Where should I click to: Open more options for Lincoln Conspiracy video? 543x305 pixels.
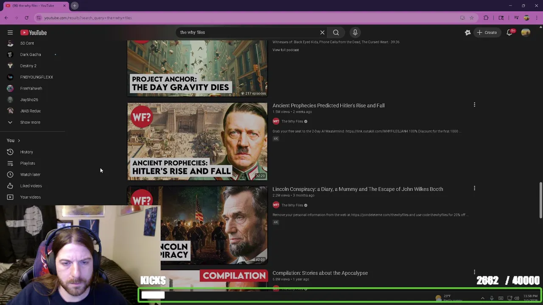(x=474, y=188)
